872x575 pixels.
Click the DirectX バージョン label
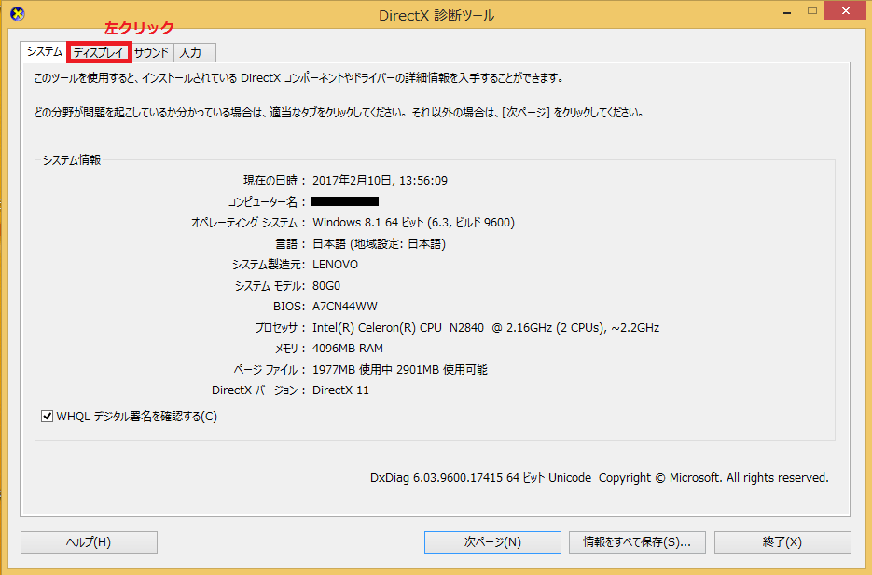258,390
